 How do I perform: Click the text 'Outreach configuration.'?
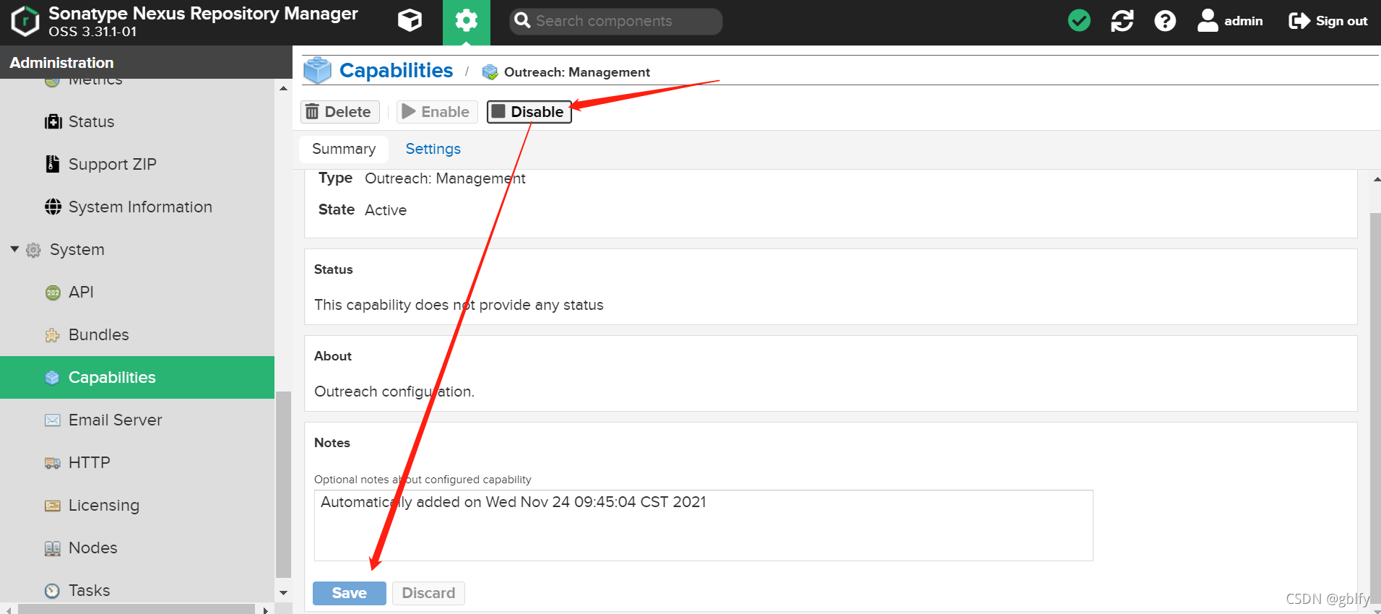394,392
